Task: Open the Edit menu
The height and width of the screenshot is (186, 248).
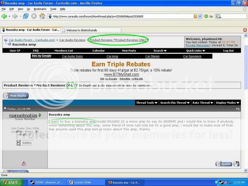Action: [x=11, y=9]
